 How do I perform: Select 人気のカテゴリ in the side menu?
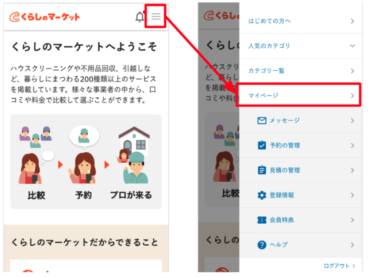pyautogui.click(x=301, y=46)
